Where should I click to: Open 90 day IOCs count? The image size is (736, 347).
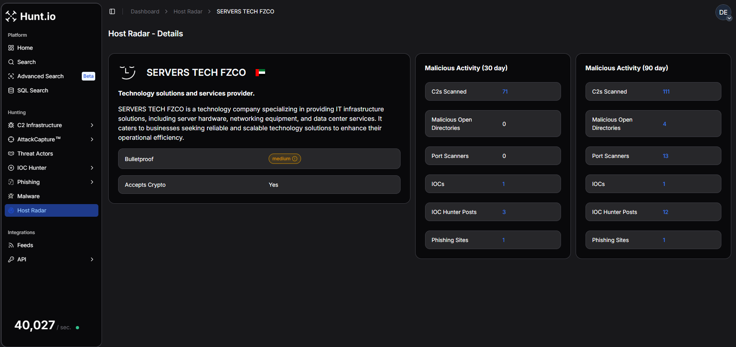coord(664,184)
